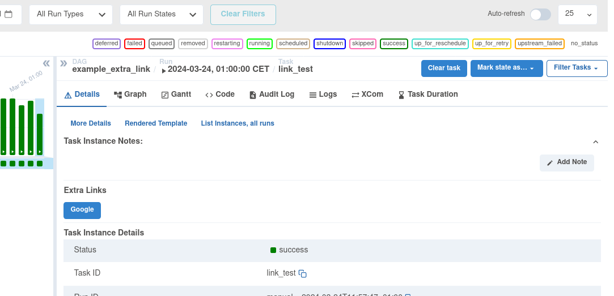Collapse the grid panel with double-chevron icon
Screen dimensions: 614x296
coord(46,63)
